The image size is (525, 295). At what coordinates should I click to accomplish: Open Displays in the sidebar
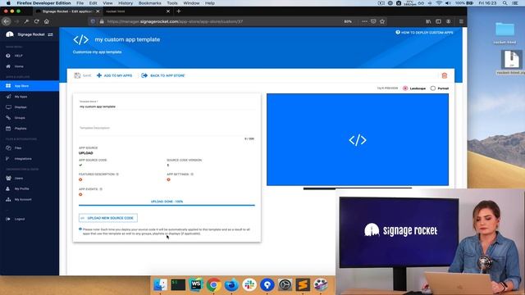[x=20, y=107]
